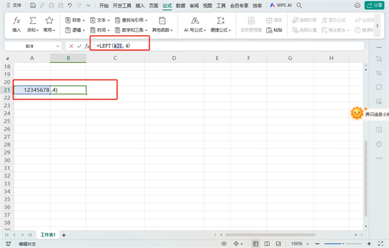Go to first sheet navigation arrow
The height and width of the screenshot is (248, 389).
[x=6, y=235]
